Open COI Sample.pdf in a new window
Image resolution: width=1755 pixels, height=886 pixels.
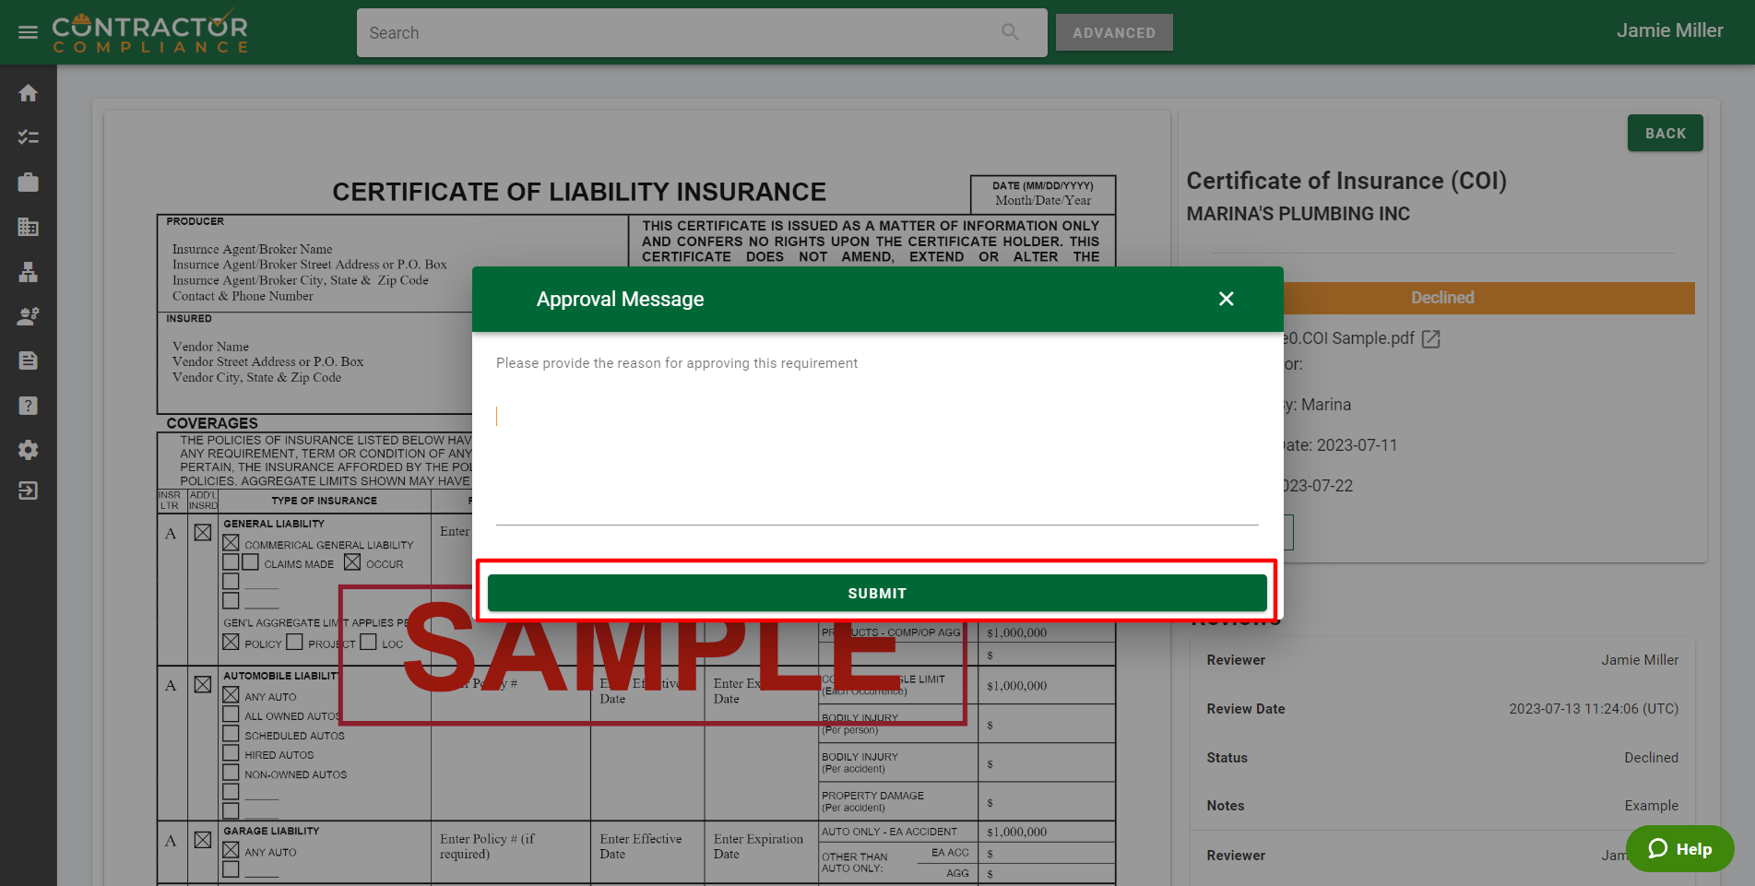1430,339
